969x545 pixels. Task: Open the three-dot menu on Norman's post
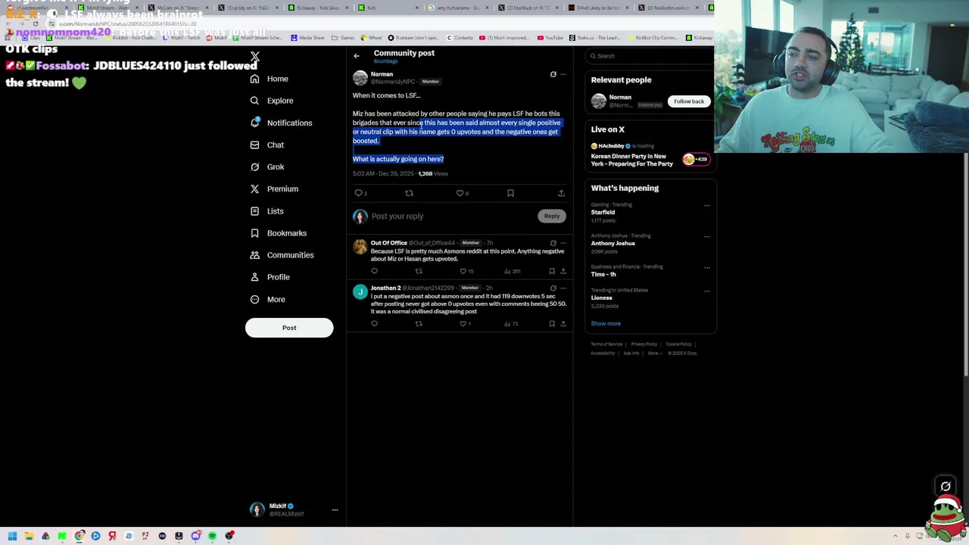(x=563, y=74)
